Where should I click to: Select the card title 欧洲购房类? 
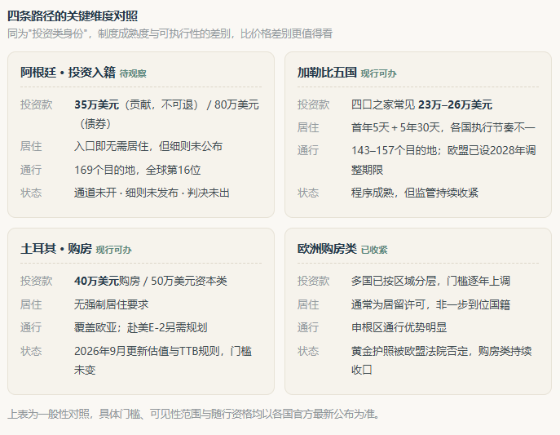click(327, 249)
